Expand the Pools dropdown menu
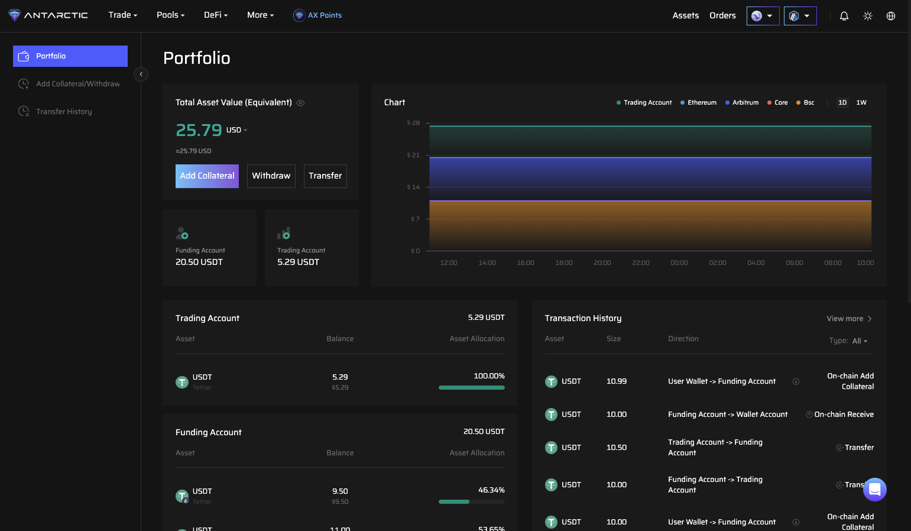This screenshot has width=911, height=531. pyautogui.click(x=171, y=15)
